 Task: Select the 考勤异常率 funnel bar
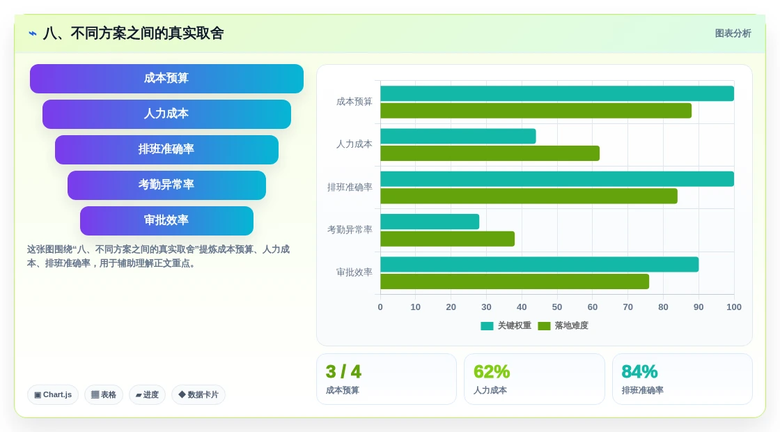pos(166,185)
